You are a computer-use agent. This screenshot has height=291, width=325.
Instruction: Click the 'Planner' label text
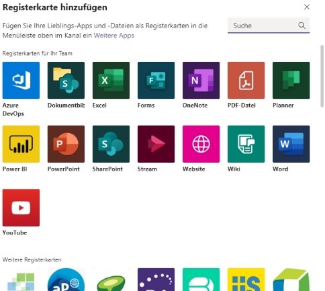[283, 106]
